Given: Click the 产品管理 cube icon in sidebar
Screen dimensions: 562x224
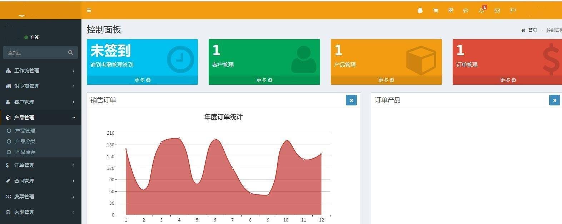Looking at the screenshot, I should coord(8,118).
